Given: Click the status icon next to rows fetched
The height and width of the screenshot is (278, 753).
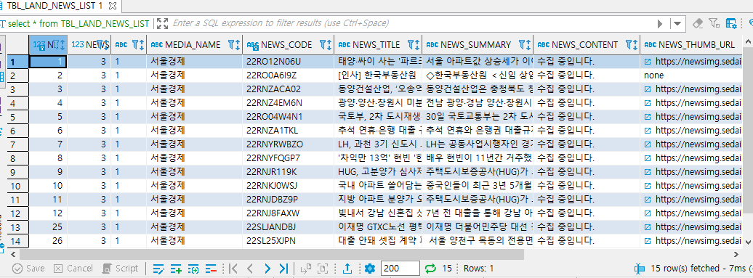Looking at the screenshot, I should point(639,269).
